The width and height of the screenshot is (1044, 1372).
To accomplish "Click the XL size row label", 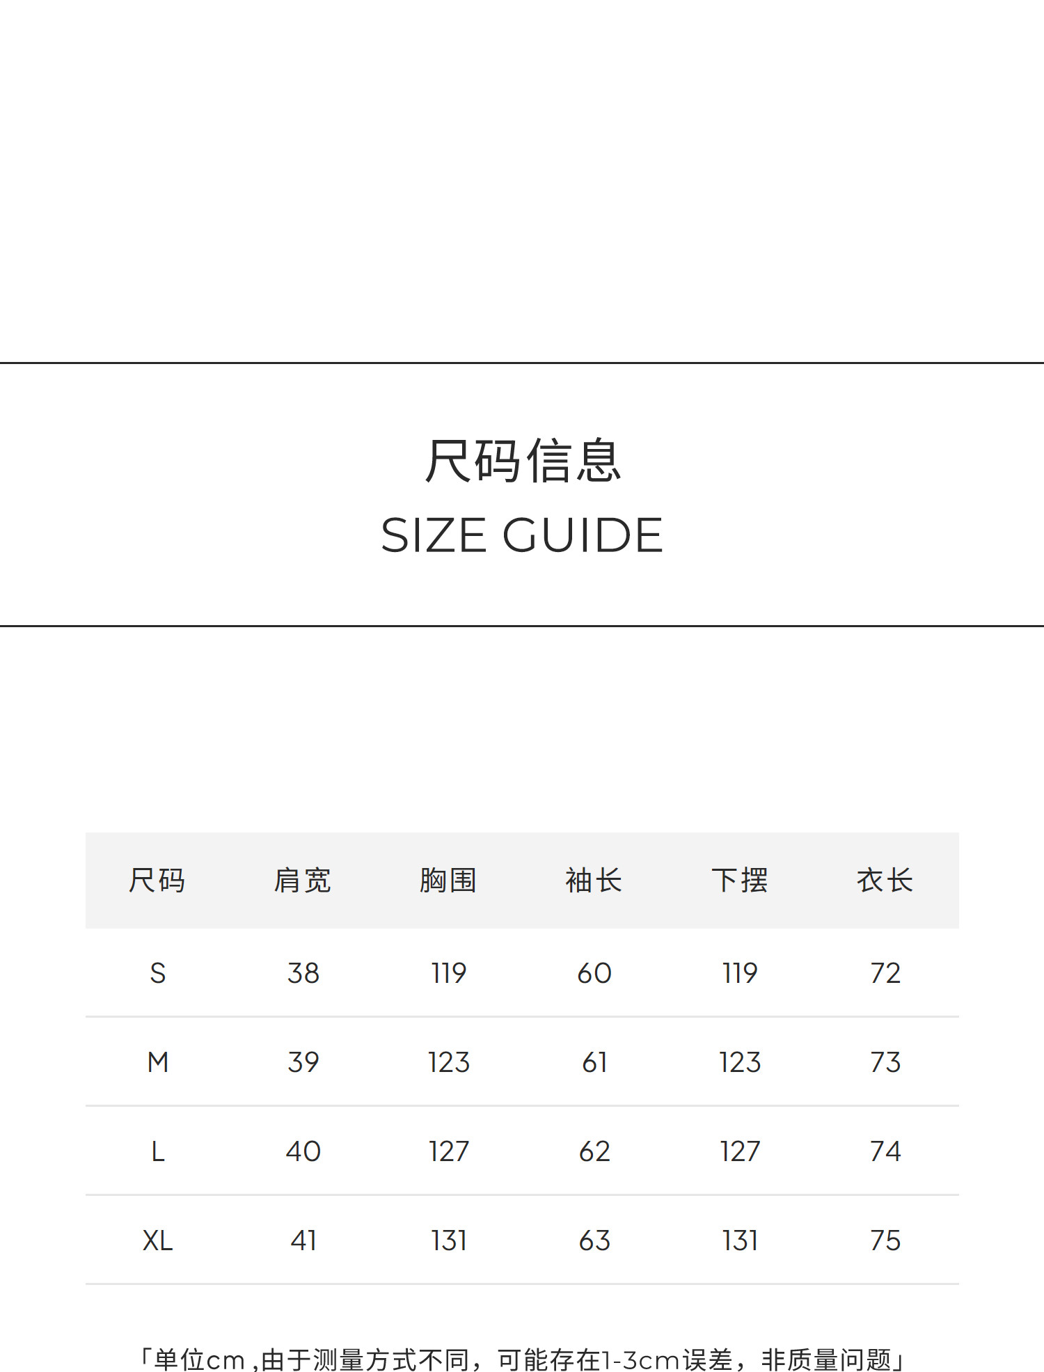I will click(x=158, y=1240).
